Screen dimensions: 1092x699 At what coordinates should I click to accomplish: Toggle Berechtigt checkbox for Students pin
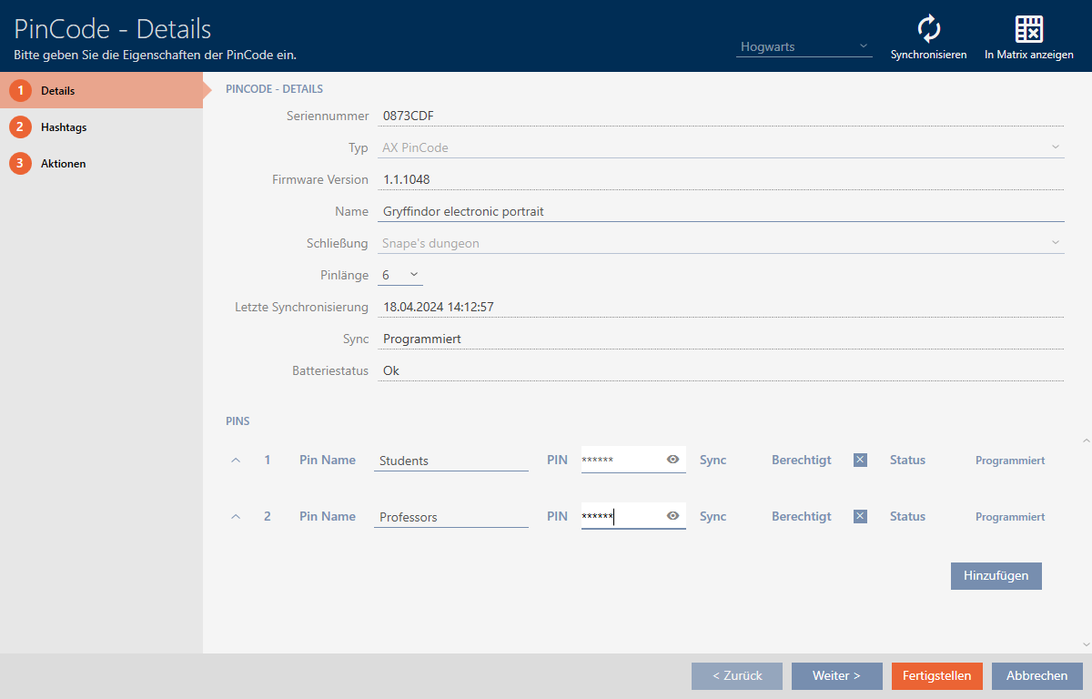coord(860,460)
